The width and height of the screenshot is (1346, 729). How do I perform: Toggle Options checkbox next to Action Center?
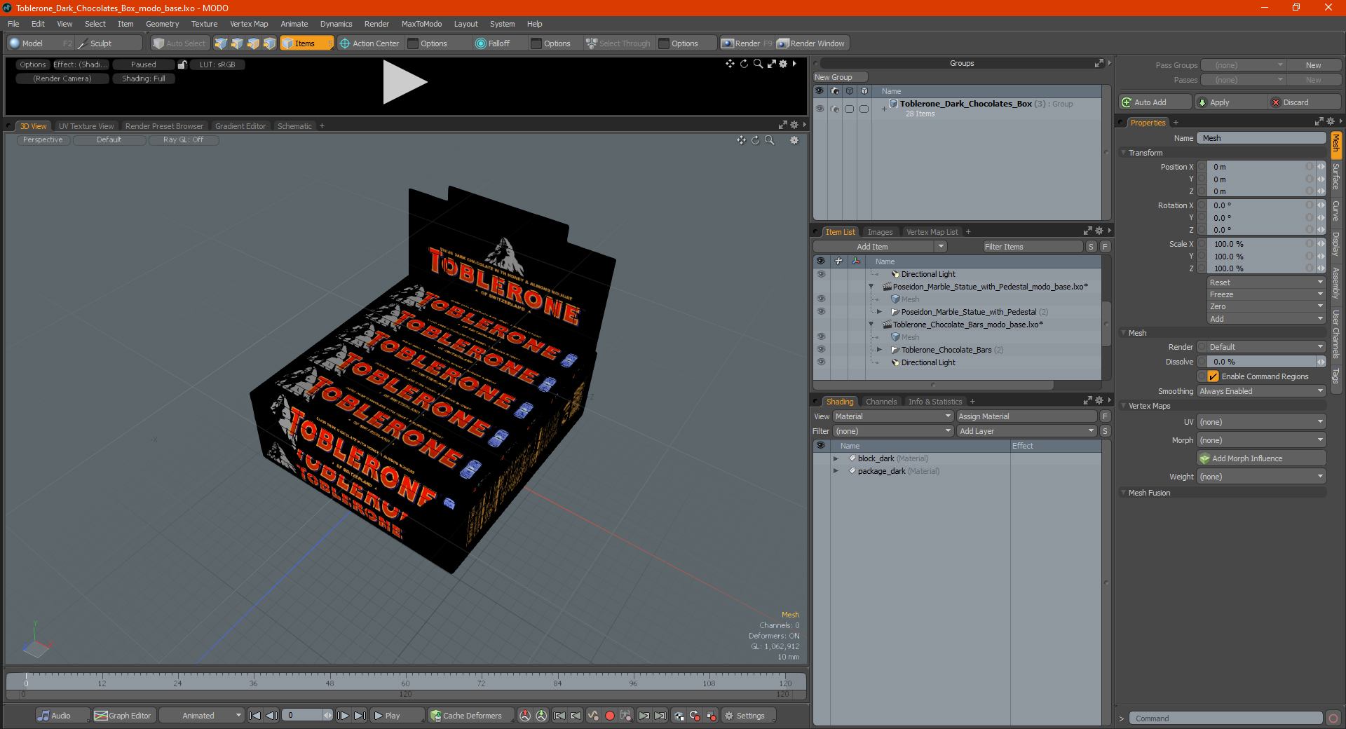[x=414, y=43]
